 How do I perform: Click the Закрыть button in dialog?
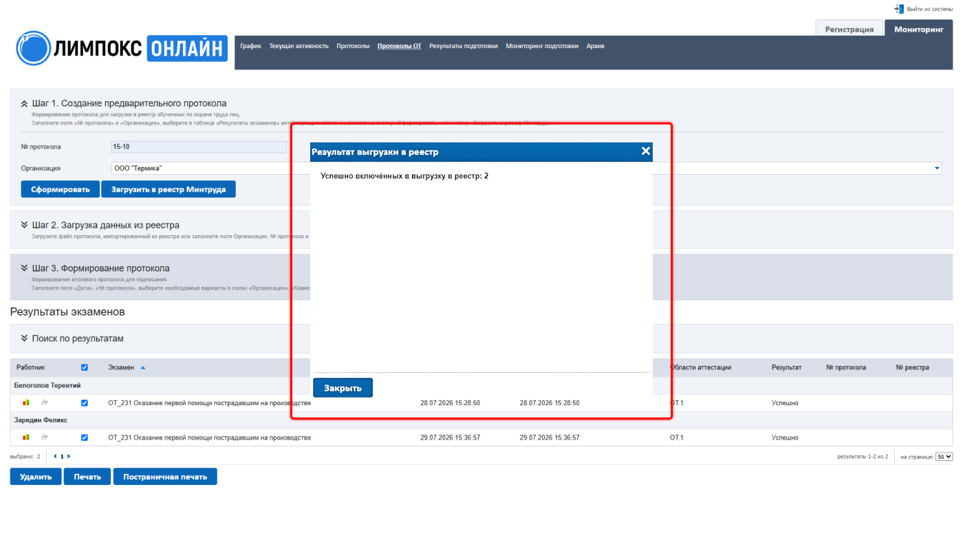pyautogui.click(x=343, y=388)
